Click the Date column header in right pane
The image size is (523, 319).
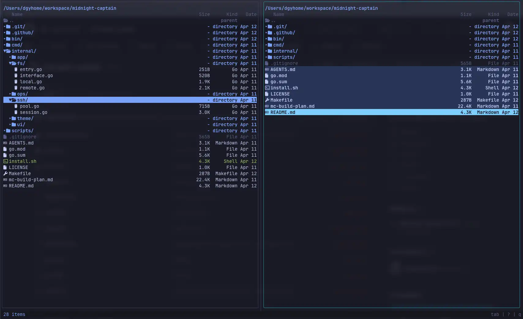[x=513, y=14]
